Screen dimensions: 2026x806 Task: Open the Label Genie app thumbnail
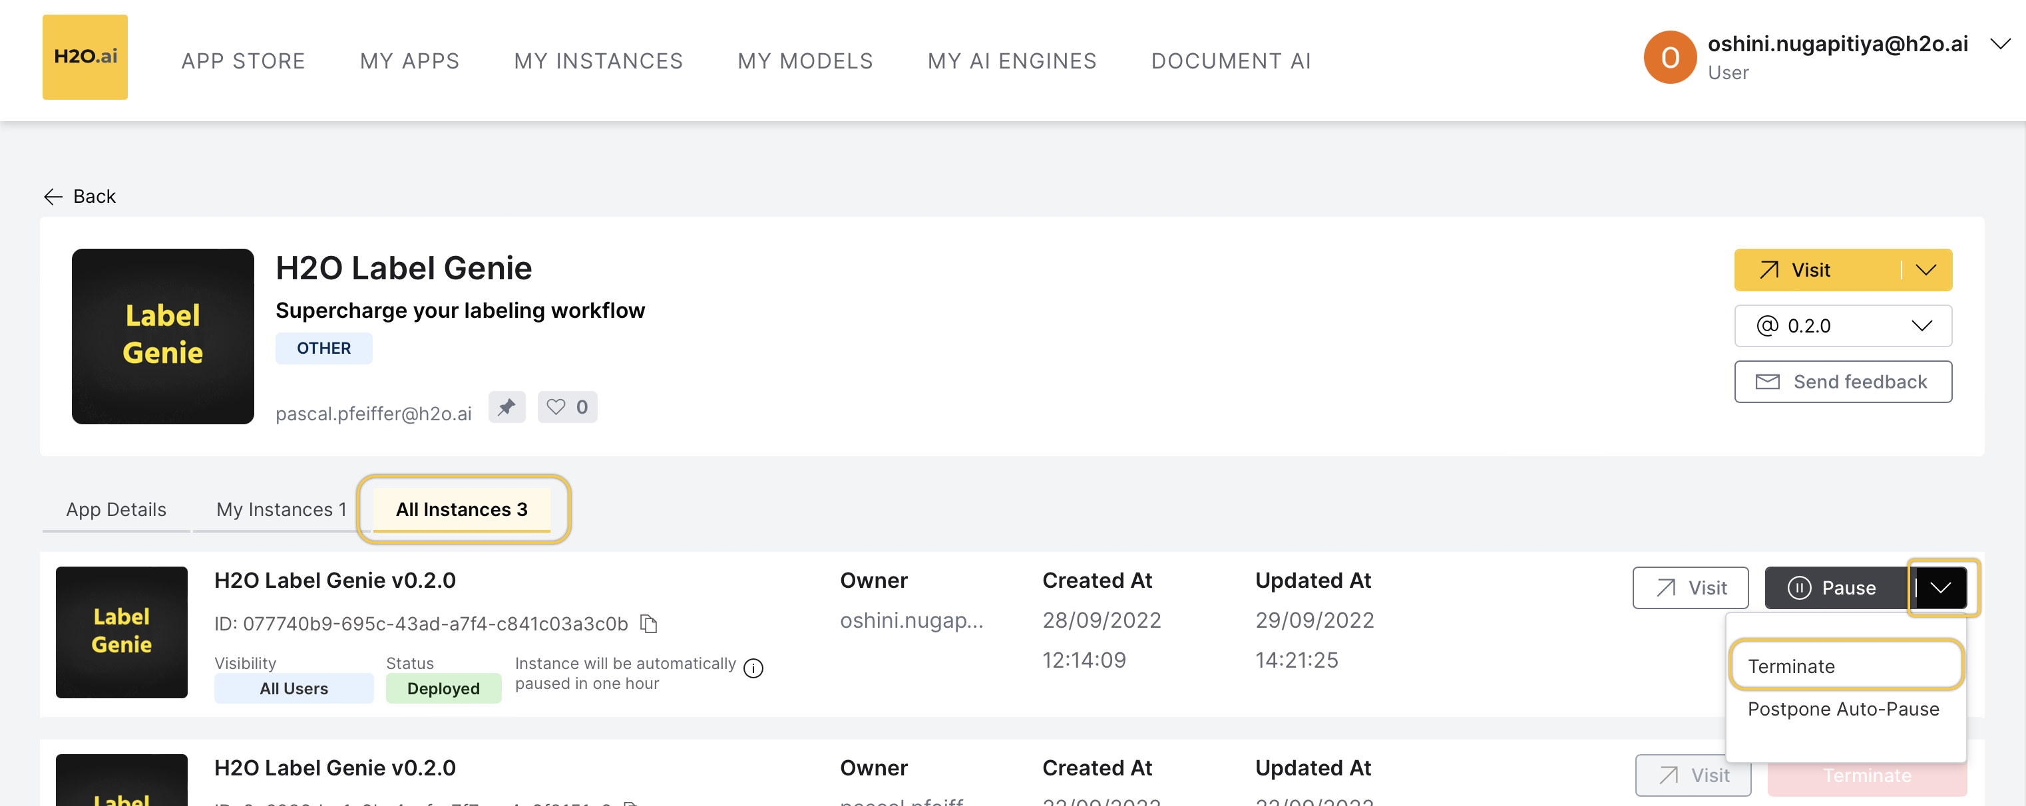pyautogui.click(x=162, y=336)
